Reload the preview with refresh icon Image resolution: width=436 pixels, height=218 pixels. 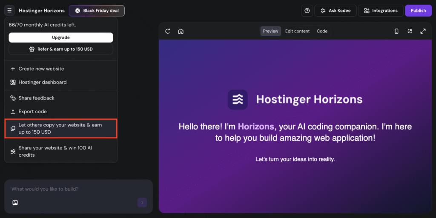[x=167, y=31]
